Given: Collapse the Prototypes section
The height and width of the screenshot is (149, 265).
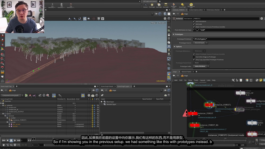Looking at the screenshot, I should point(174,34).
